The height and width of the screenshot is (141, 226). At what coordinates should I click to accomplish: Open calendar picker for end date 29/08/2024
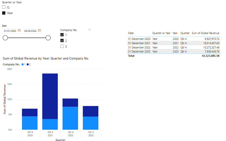tap(39, 31)
